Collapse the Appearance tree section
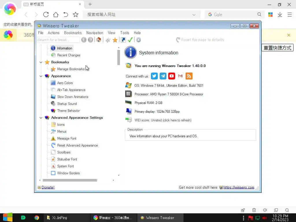 (x=41, y=76)
